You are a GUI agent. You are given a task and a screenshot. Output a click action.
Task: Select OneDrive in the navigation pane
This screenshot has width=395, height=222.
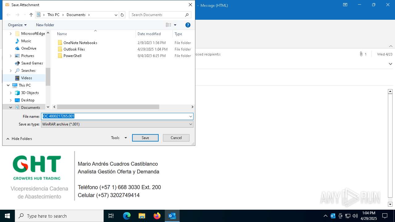(x=29, y=48)
